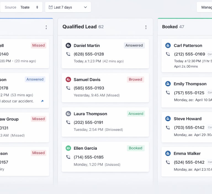Open the Emma Walker booked card

187,162
